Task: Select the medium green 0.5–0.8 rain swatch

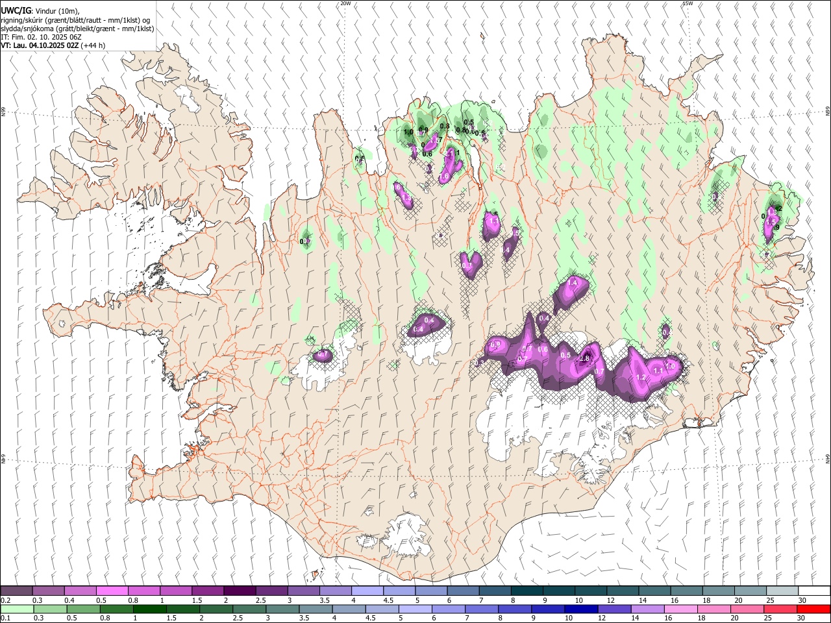Action: (84, 609)
